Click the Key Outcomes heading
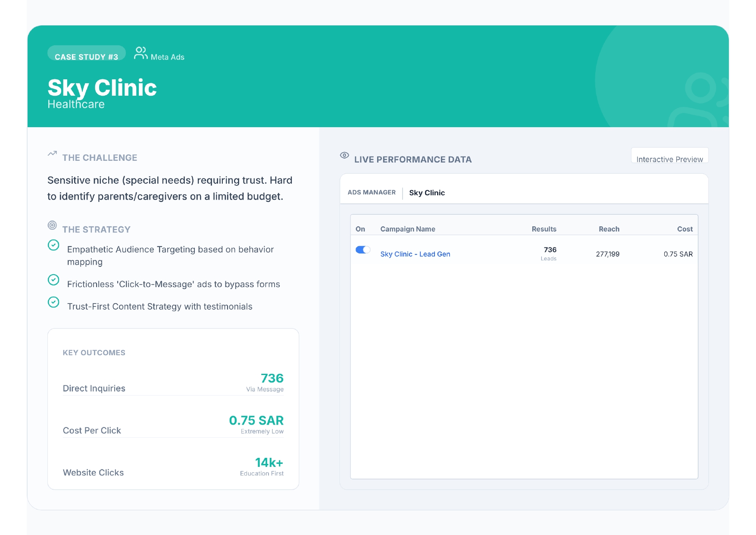The height and width of the screenshot is (535, 756). tap(94, 353)
